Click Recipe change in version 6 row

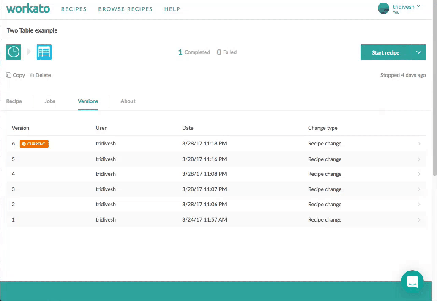325,144
